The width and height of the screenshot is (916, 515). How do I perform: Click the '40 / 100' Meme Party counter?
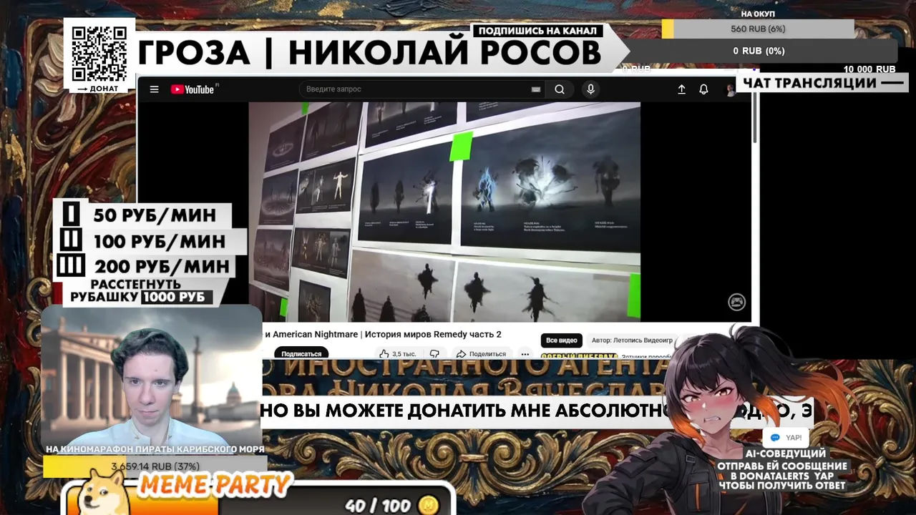[x=376, y=506]
